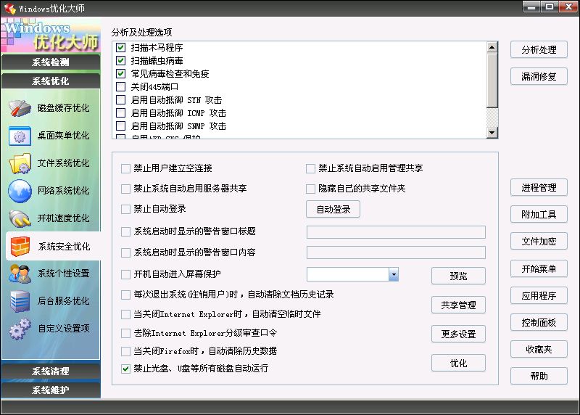Expand 系统清理 section
This screenshot has height=415, width=580.
point(51,371)
